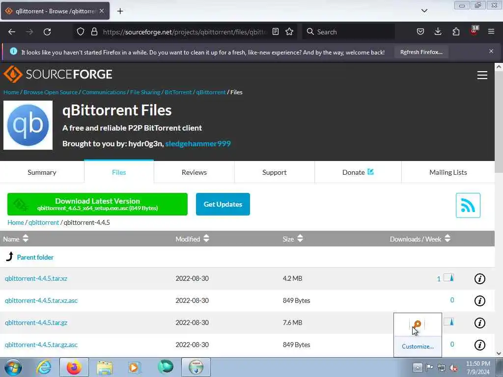View info icon for qbittorrent-4.4.5.tar.xz

tap(479, 279)
